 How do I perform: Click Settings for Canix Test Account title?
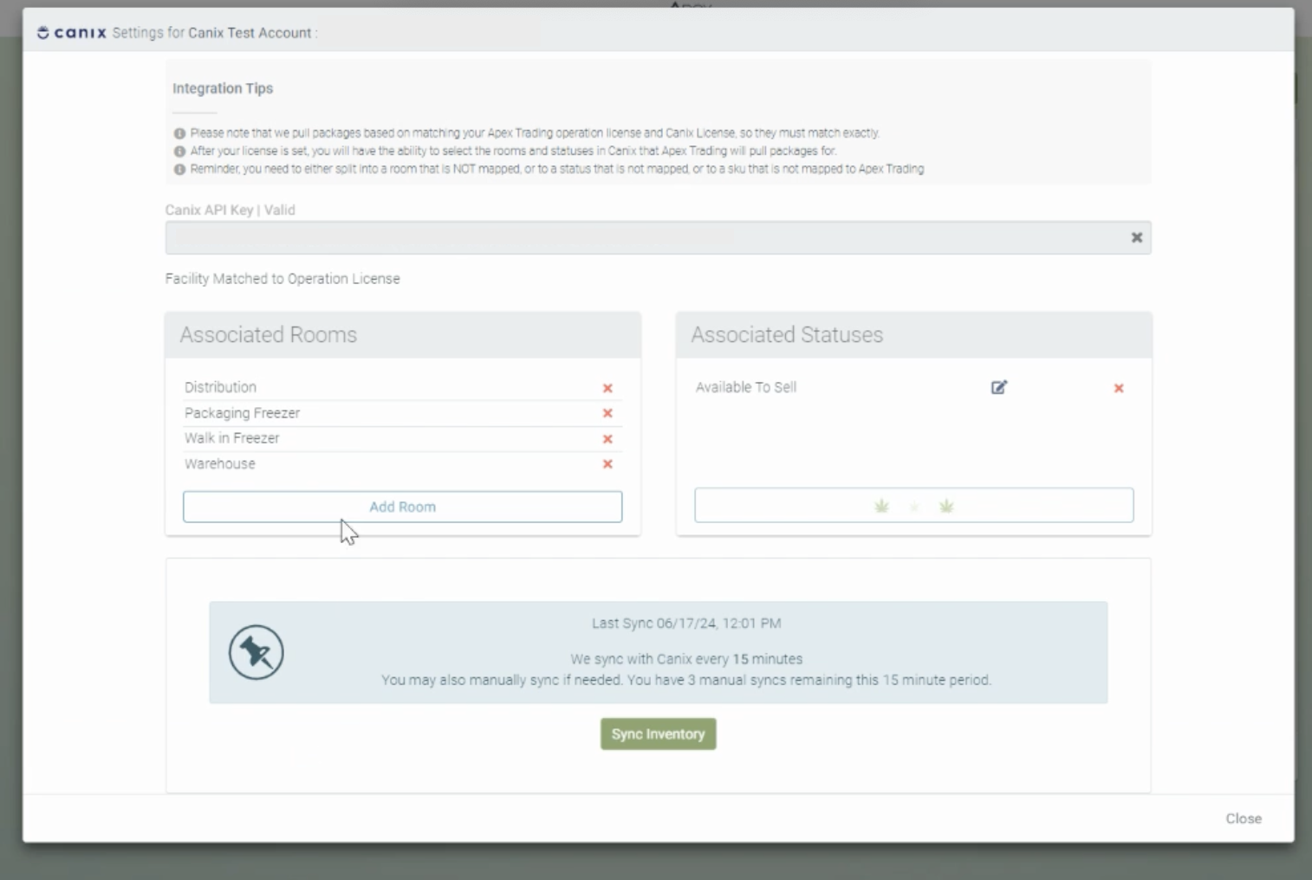click(x=215, y=33)
